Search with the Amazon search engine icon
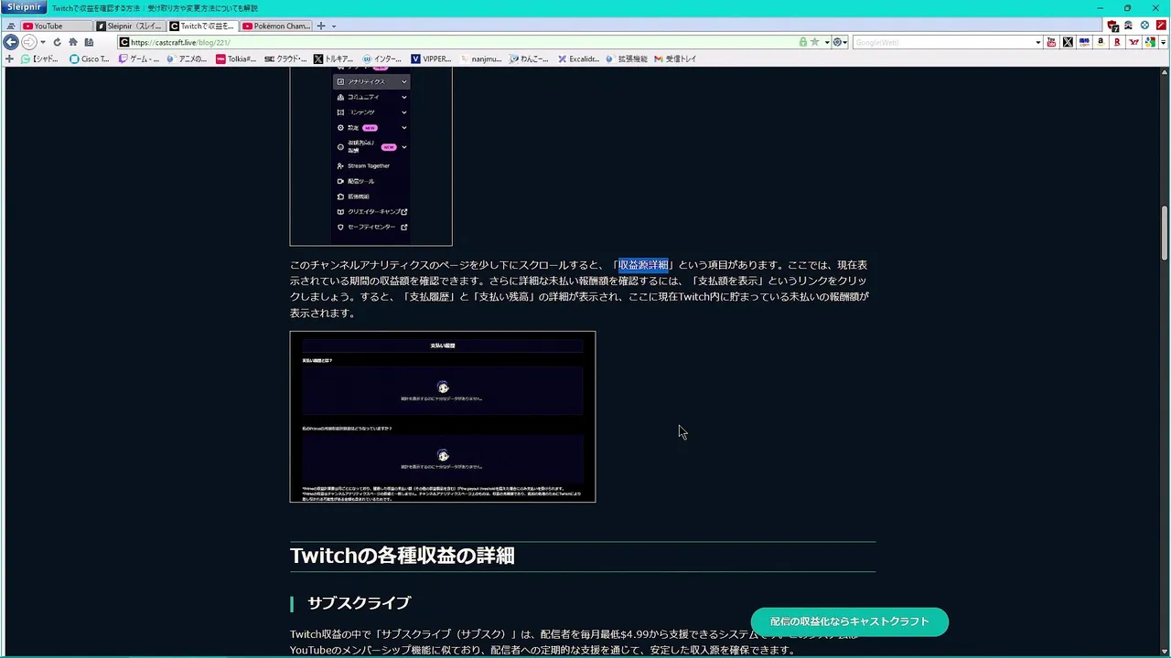The image size is (1171, 658). click(1101, 42)
